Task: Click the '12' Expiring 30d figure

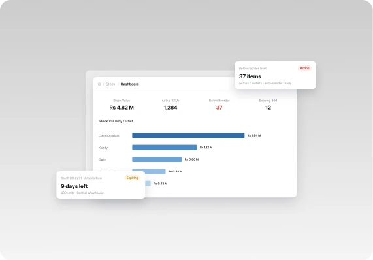Action: (268, 108)
